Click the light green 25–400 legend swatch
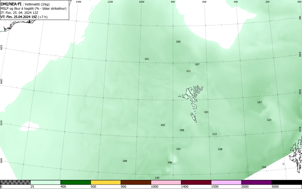 46,182
